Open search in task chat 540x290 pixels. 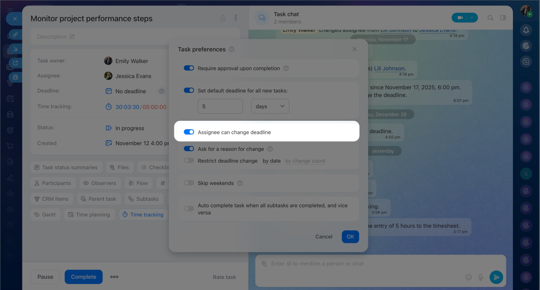click(x=490, y=18)
